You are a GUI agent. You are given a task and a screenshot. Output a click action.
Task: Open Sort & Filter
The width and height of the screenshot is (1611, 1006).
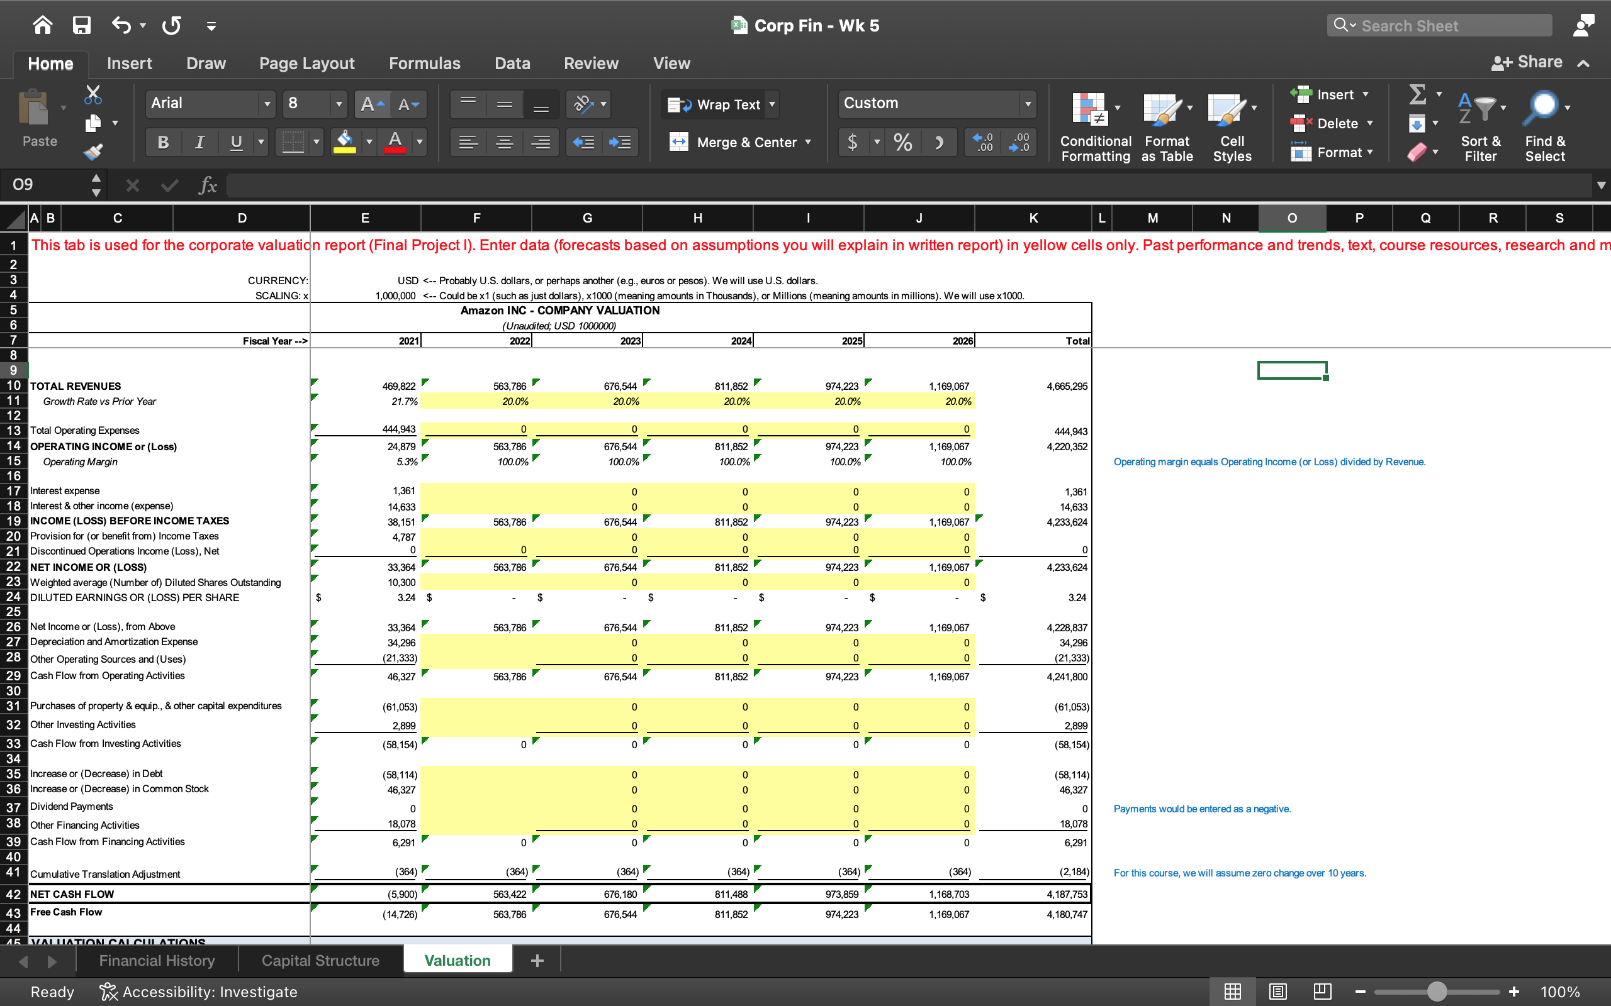click(x=1481, y=126)
